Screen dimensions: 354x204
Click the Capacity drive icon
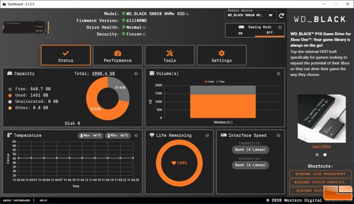[x=10, y=73]
